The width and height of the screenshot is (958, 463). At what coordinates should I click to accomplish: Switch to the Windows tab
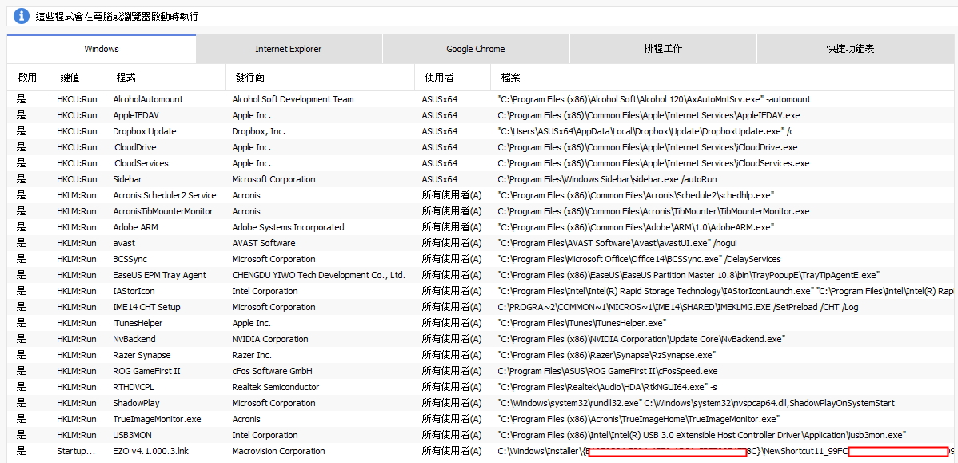102,49
